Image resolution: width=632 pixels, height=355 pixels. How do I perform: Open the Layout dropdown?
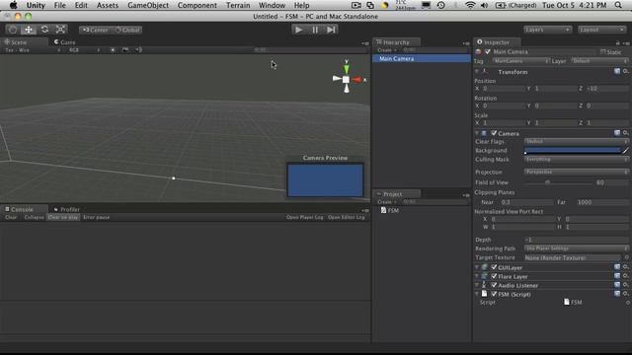point(601,30)
